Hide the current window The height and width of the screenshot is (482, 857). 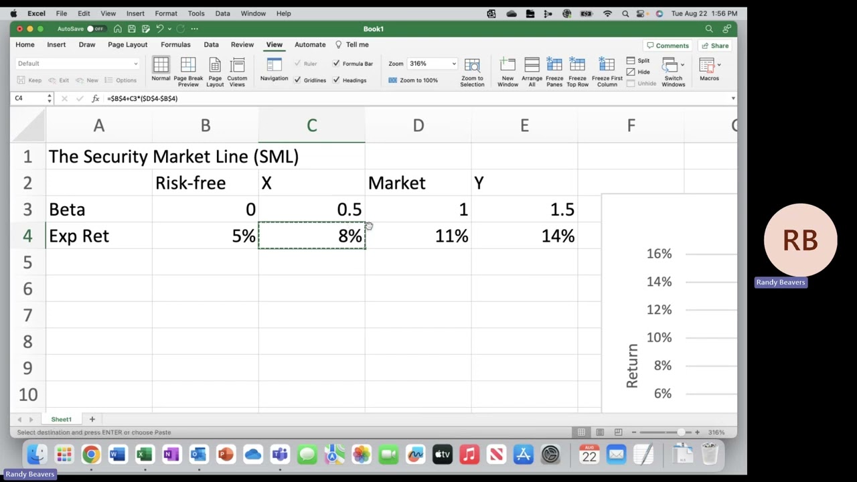(x=638, y=72)
